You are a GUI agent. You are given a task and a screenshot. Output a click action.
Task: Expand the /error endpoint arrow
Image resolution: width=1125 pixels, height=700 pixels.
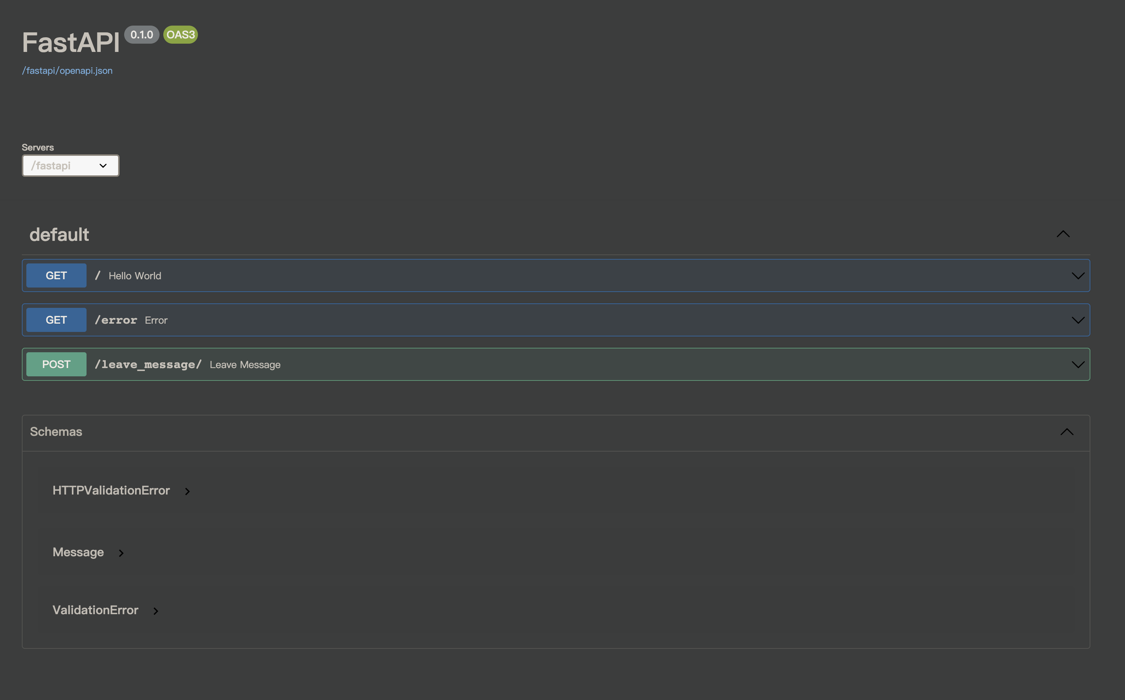pyautogui.click(x=1078, y=320)
